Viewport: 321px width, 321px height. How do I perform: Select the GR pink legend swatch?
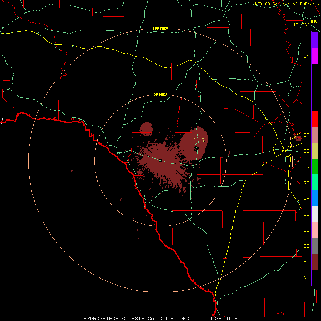click(315, 135)
